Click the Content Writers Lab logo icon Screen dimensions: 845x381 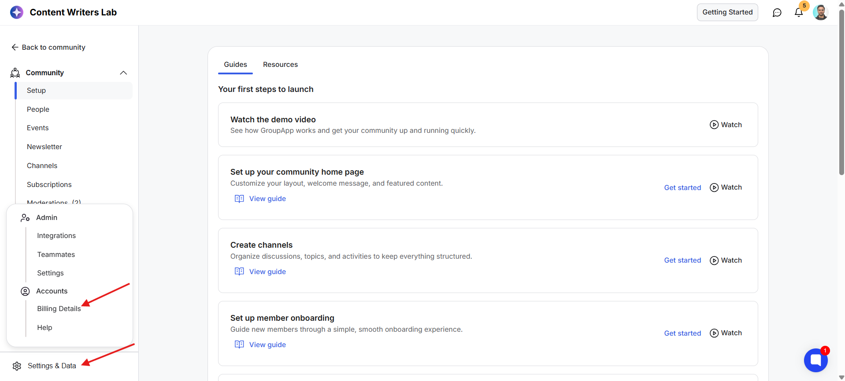point(17,12)
